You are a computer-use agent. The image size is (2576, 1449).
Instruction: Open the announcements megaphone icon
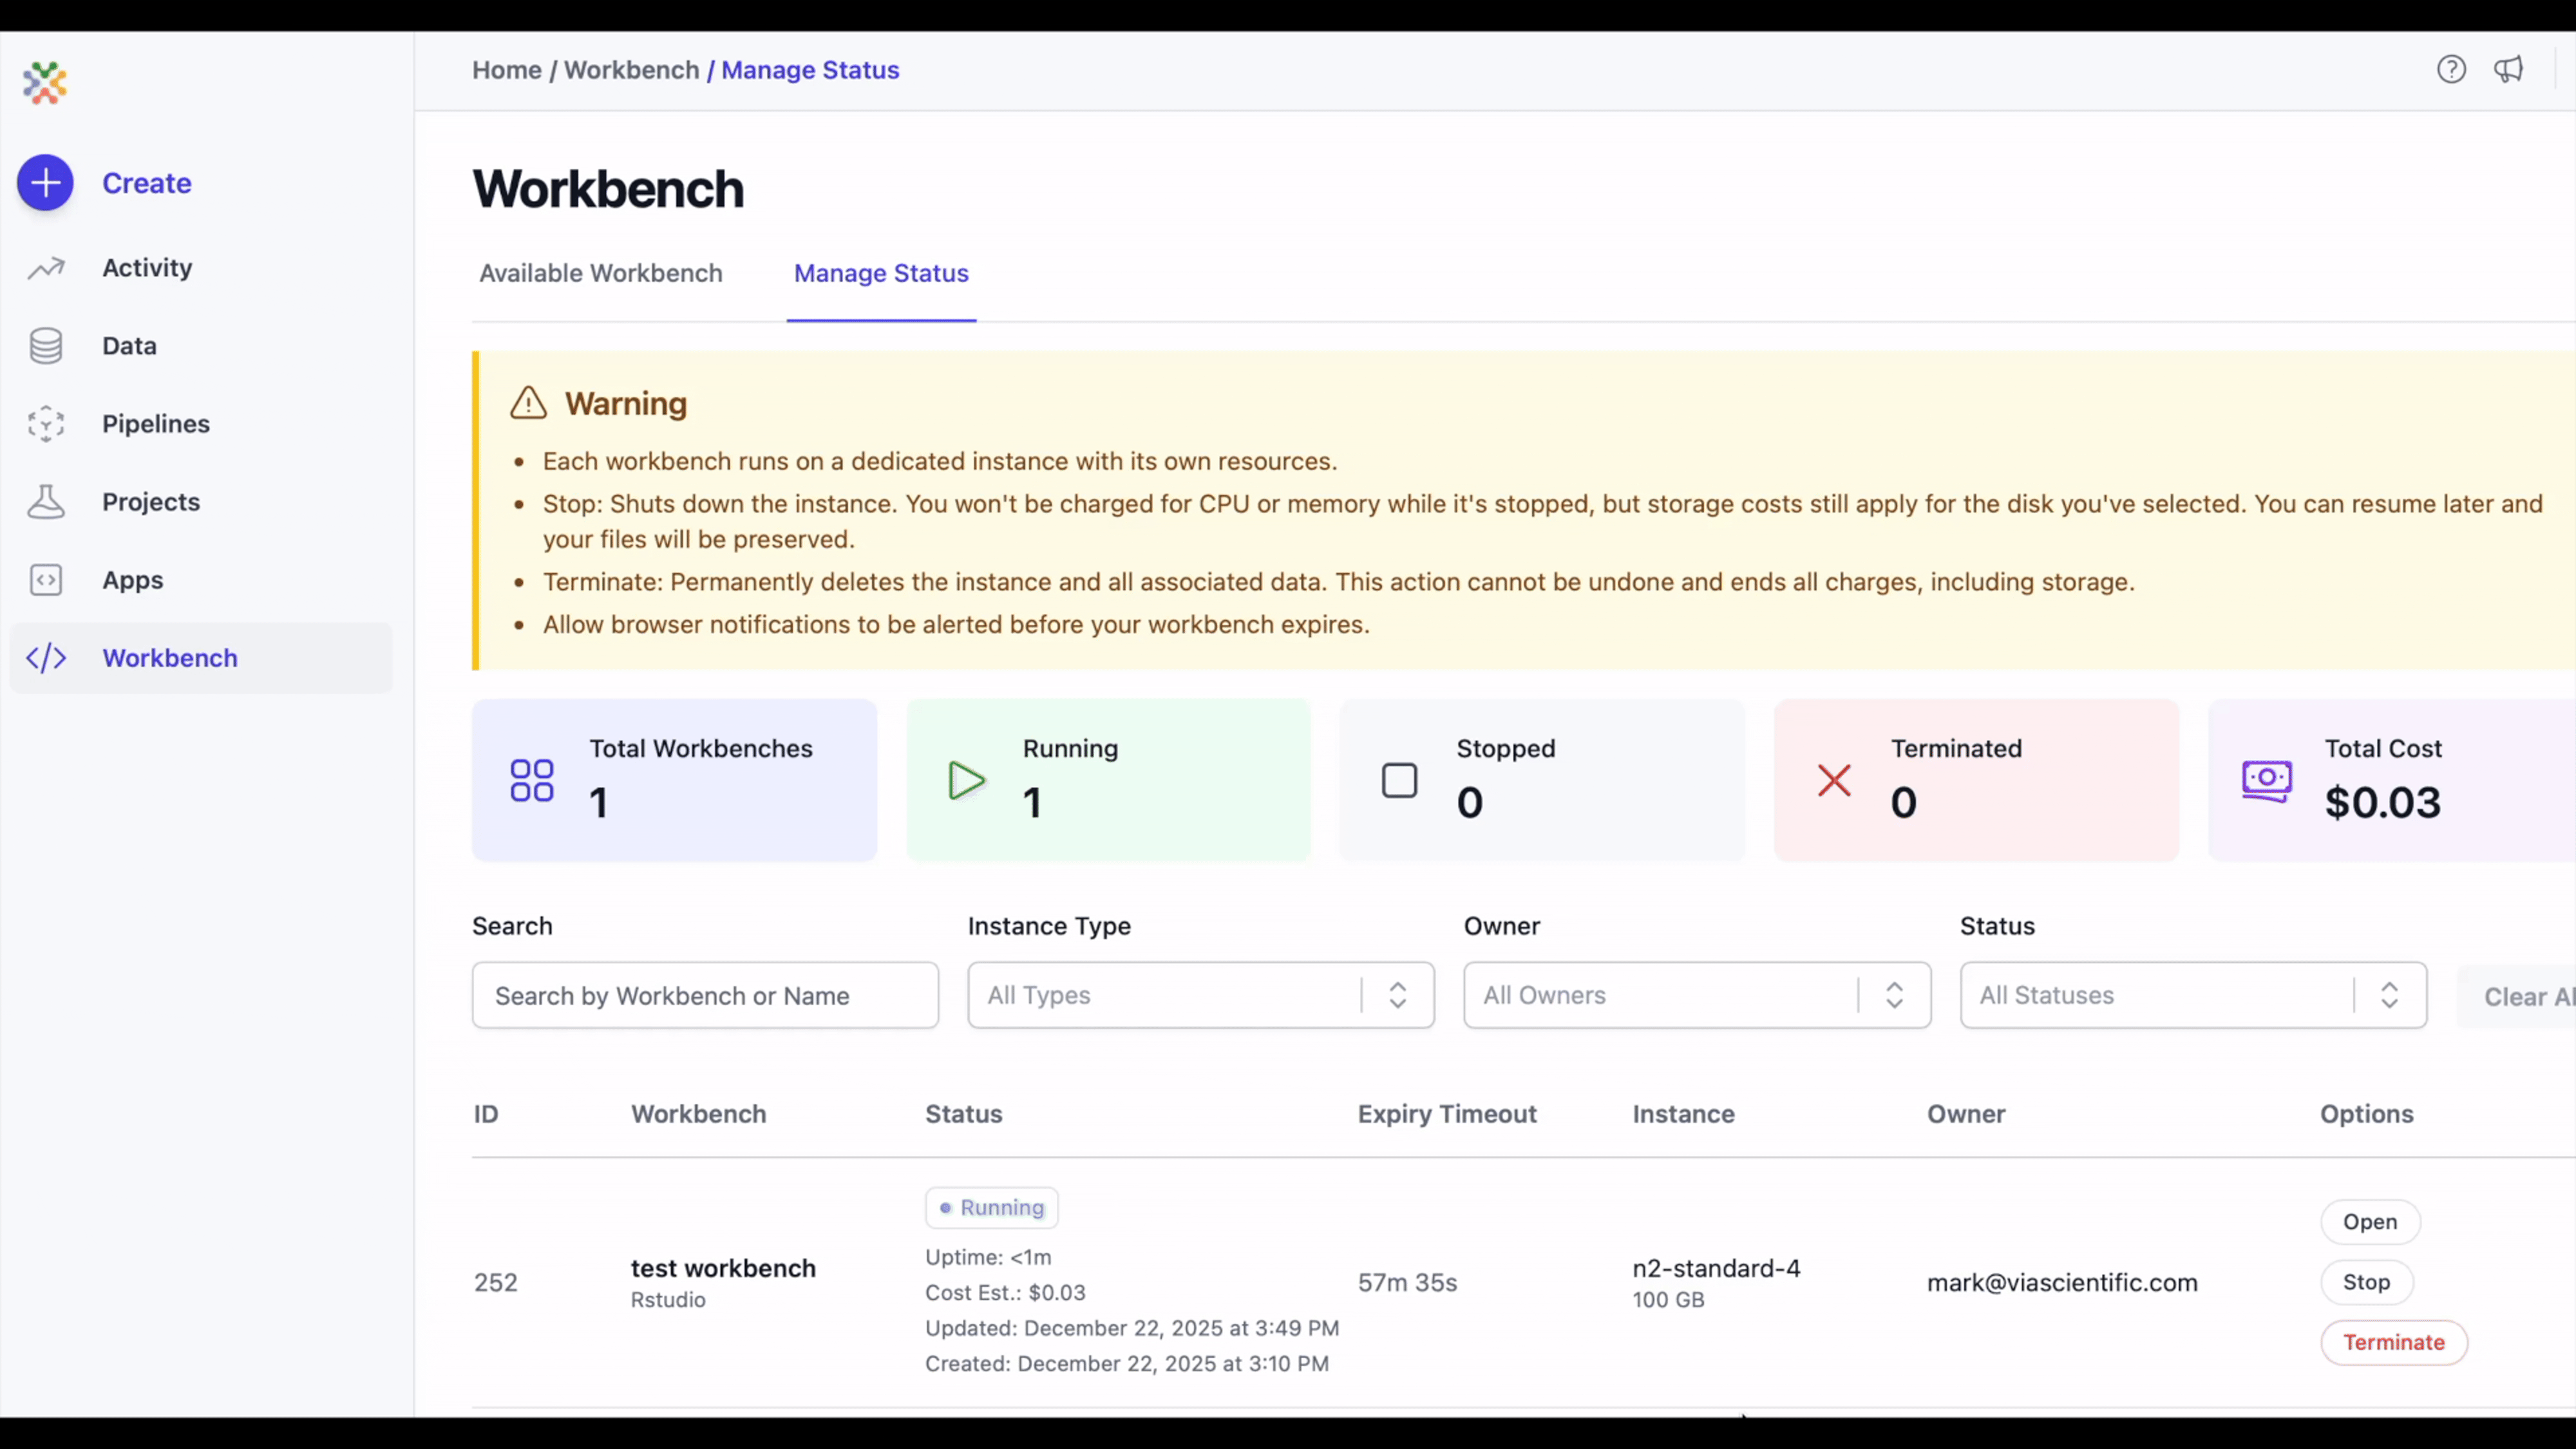coord(2509,70)
